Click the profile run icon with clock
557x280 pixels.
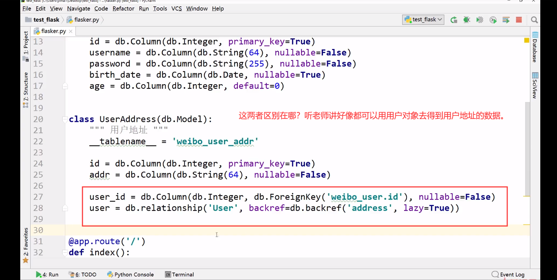point(493,20)
